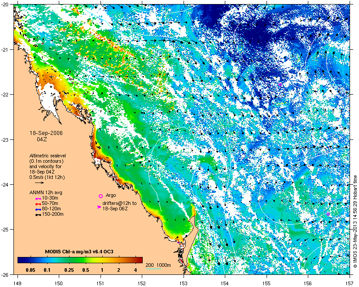This screenshot has height=287, width=359.
Task: Click the '18-Sep-2006' date label
Action: coord(46,133)
